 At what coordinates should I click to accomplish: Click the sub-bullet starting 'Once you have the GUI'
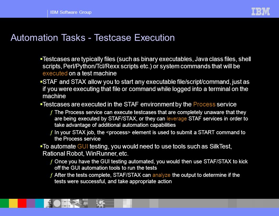click(149, 165)
